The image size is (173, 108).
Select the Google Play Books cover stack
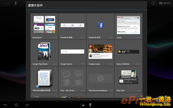(44, 51)
